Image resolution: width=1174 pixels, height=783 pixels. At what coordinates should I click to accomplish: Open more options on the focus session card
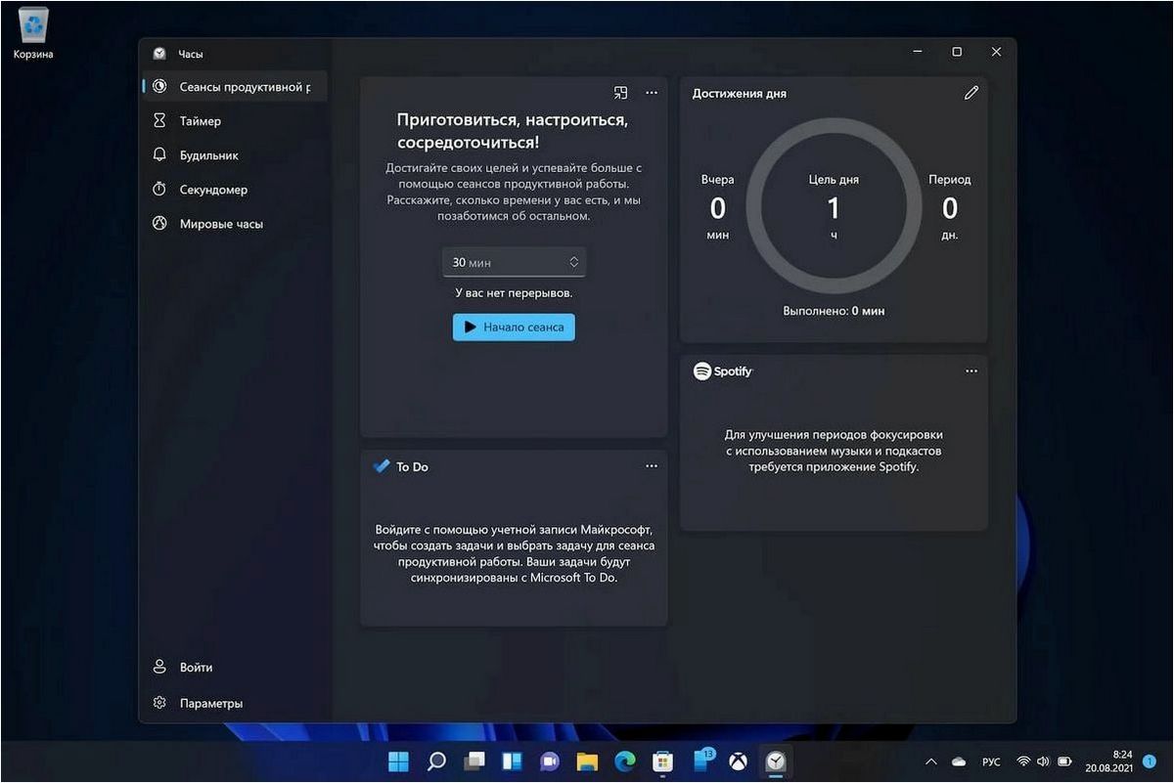tap(652, 93)
